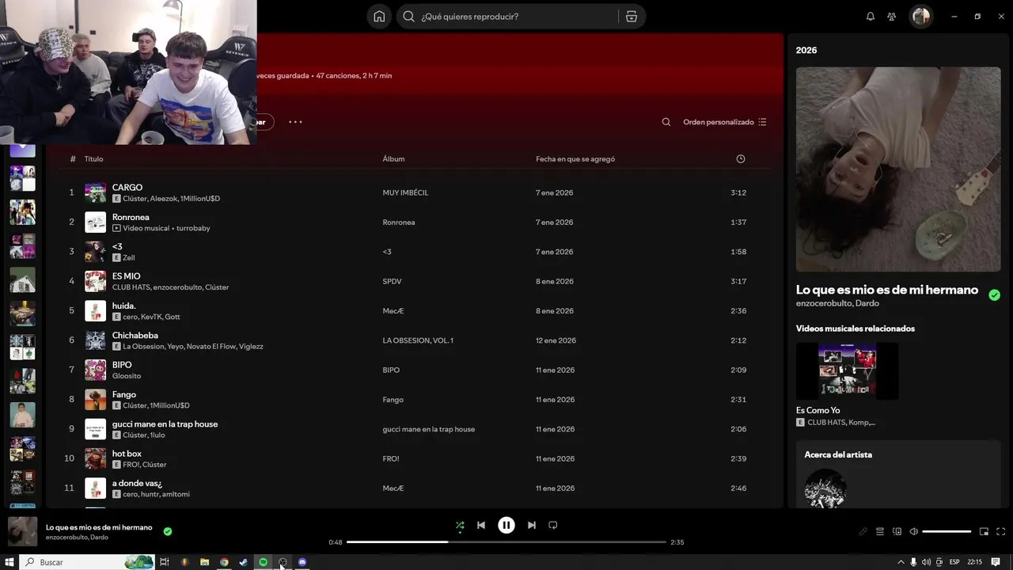Screen dimensions: 1013x570
Task: Select the track Chichabeba
Action: pyautogui.click(x=135, y=336)
